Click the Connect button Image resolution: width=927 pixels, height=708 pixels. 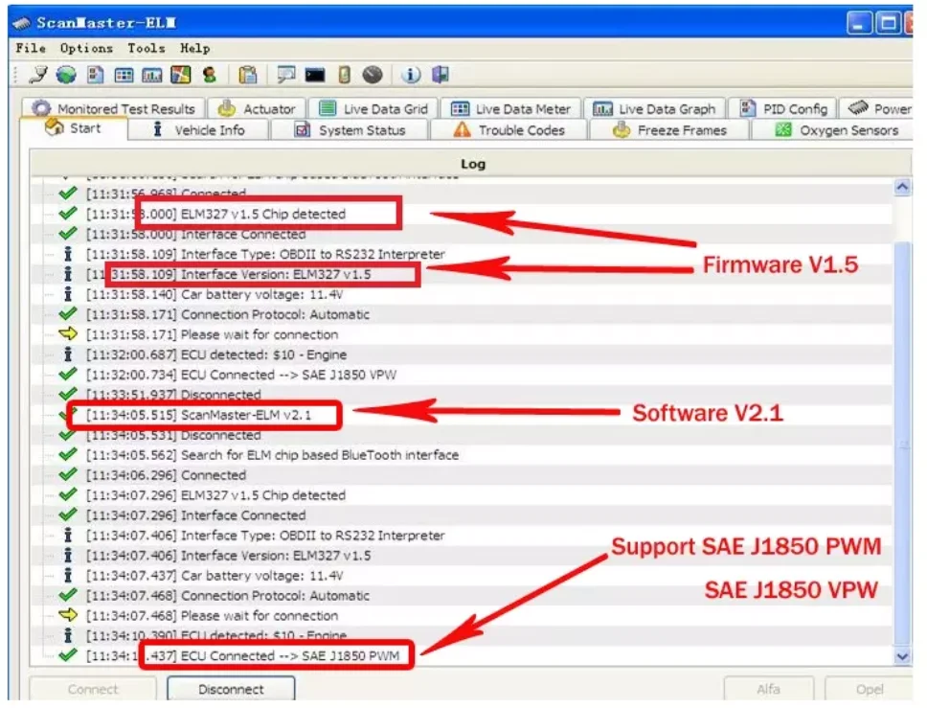tap(93, 689)
